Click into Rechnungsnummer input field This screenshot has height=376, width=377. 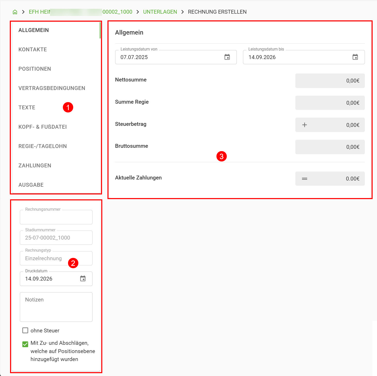56,217
